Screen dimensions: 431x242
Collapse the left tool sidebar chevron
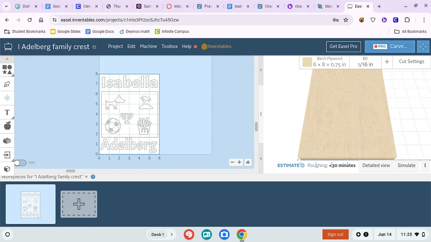[7, 59]
